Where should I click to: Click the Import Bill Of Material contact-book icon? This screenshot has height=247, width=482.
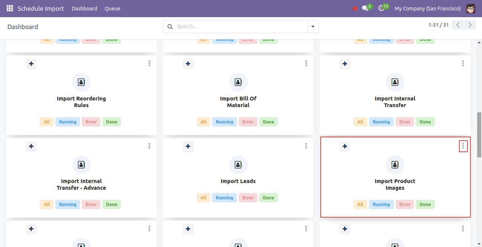pyautogui.click(x=238, y=82)
